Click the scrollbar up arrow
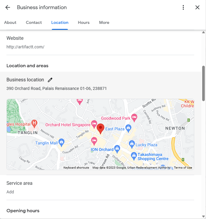The image size is (206, 219). click(203, 32)
